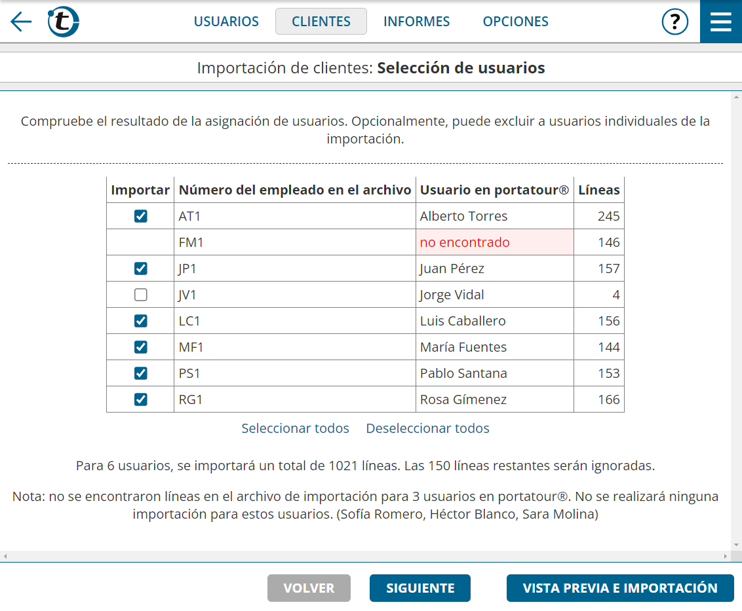The image size is (742, 611).
Task: Uncheck import for RG1 Rosa Gímenez
Action: [x=140, y=399]
